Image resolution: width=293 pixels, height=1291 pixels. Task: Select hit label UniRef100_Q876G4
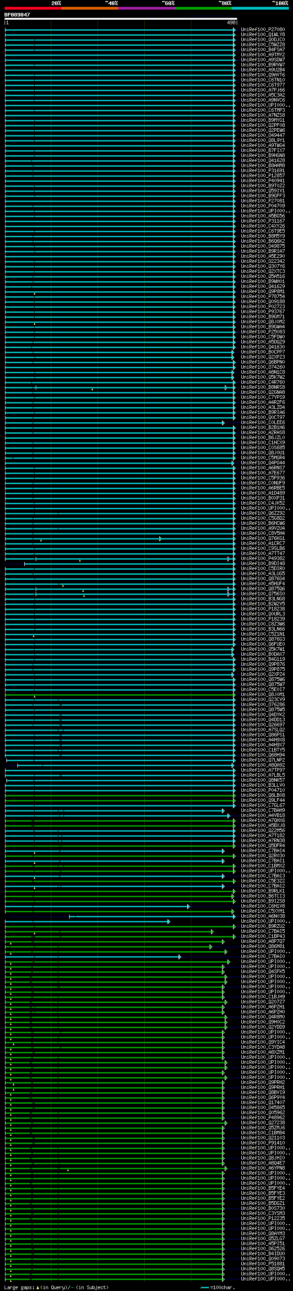[263, 579]
